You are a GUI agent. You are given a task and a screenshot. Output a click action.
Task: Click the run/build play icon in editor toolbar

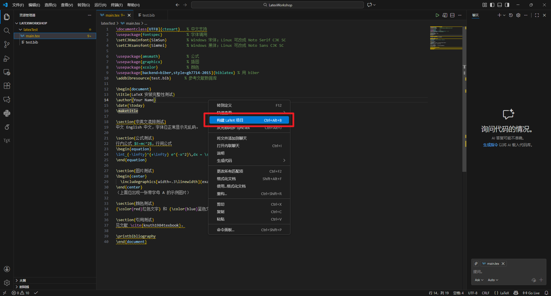(437, 15)
